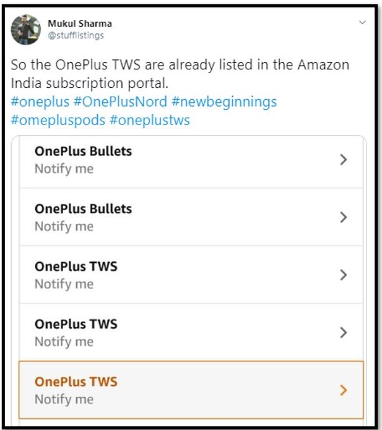Click the chevron on second OnePlus Bullets row
This screenshot has height=430, width=382.
click(344, 217)
